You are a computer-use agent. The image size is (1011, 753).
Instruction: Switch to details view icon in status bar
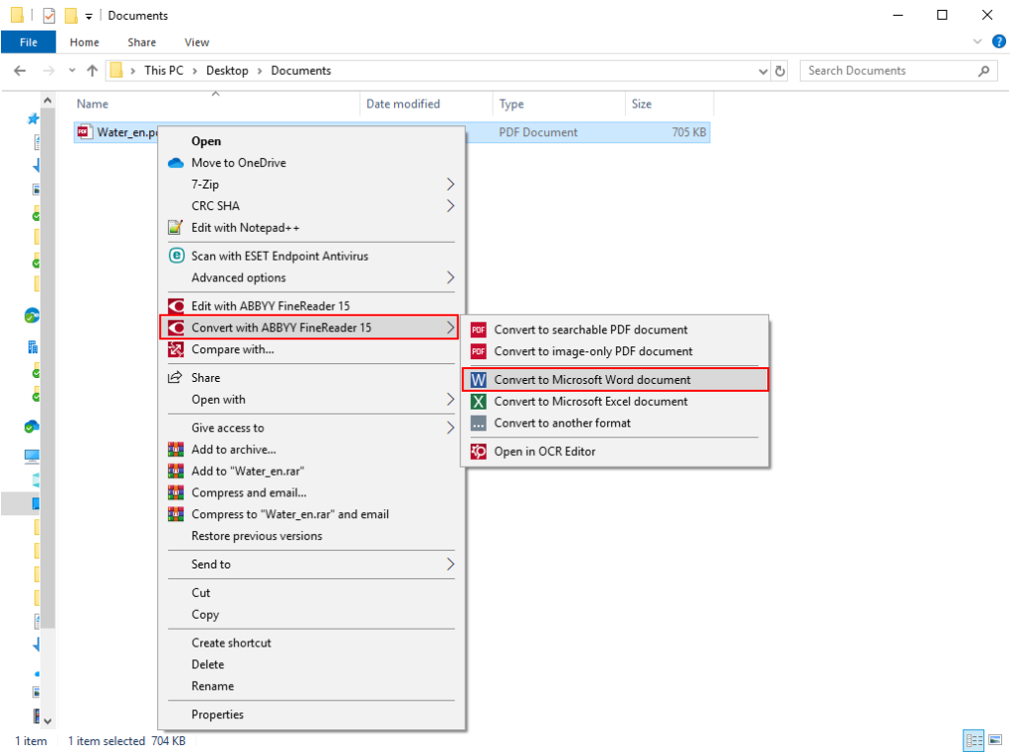pos(973,740)
